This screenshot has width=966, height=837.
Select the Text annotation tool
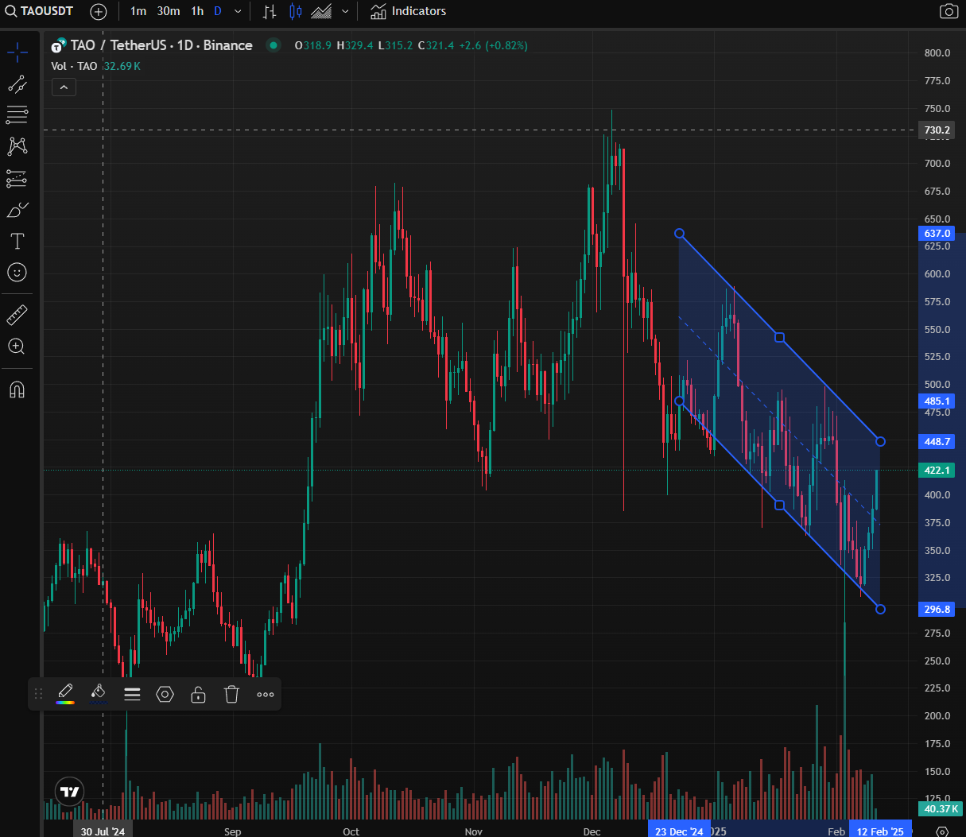pos(17,241)
